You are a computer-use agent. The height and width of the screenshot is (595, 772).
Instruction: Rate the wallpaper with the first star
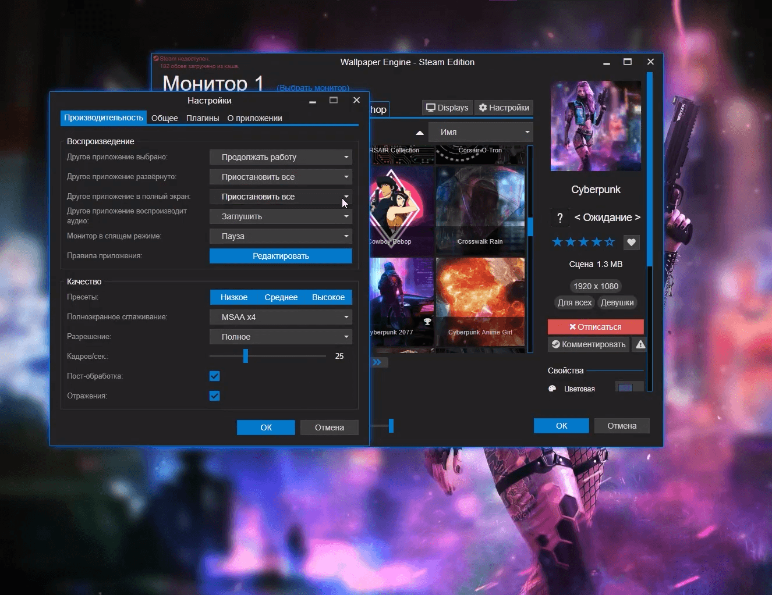click(x=557, y=242)
